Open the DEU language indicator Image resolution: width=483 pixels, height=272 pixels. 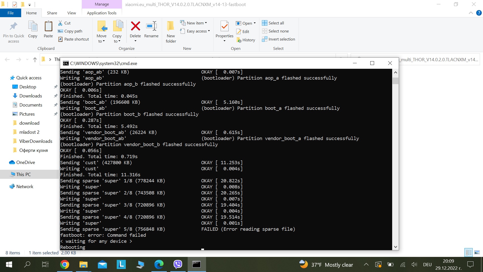tap(427, 264)
